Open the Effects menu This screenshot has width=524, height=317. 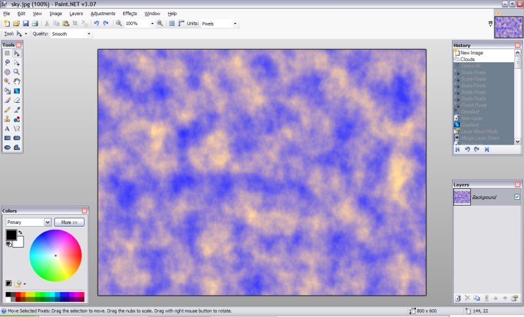130,13
